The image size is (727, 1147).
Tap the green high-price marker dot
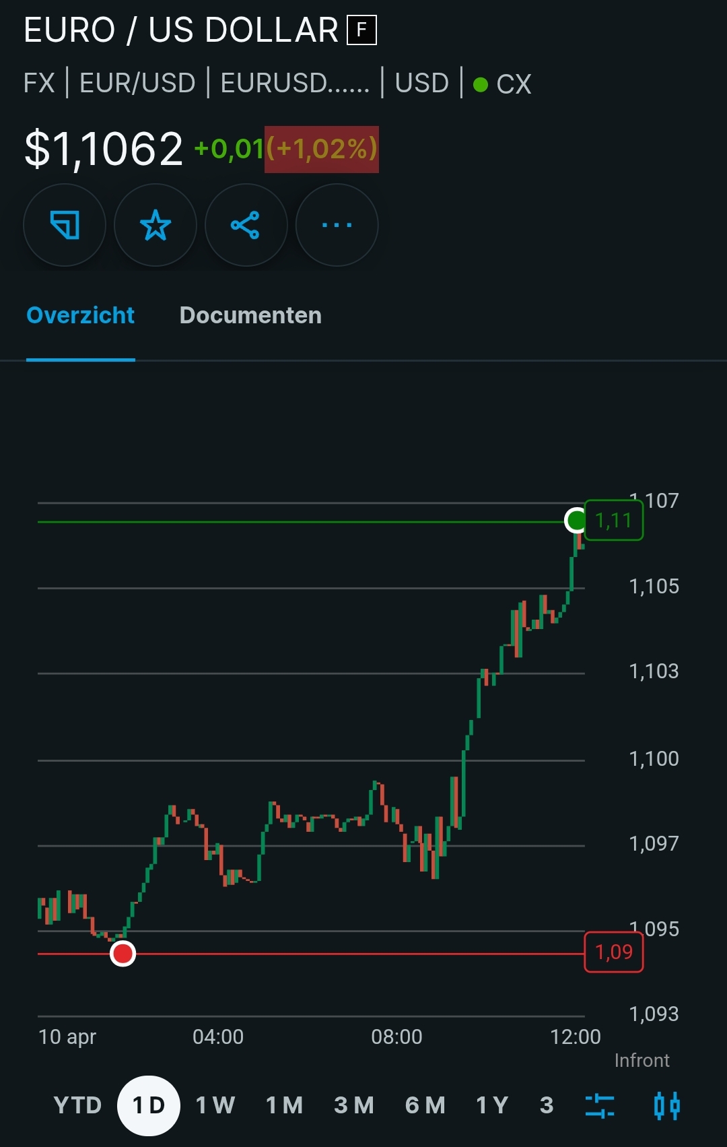pos(576,520)
